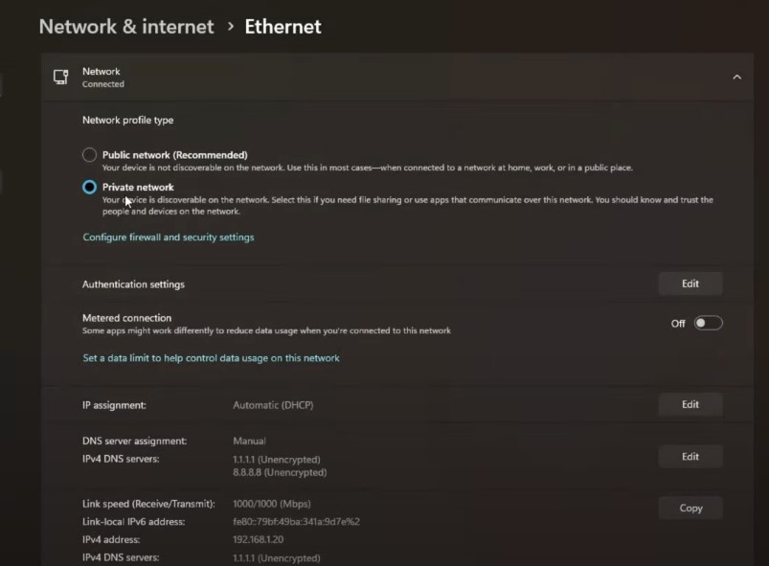Click the Network Connected header row
The width and height of the screenshot is (769, 566).
pos(397,77)
